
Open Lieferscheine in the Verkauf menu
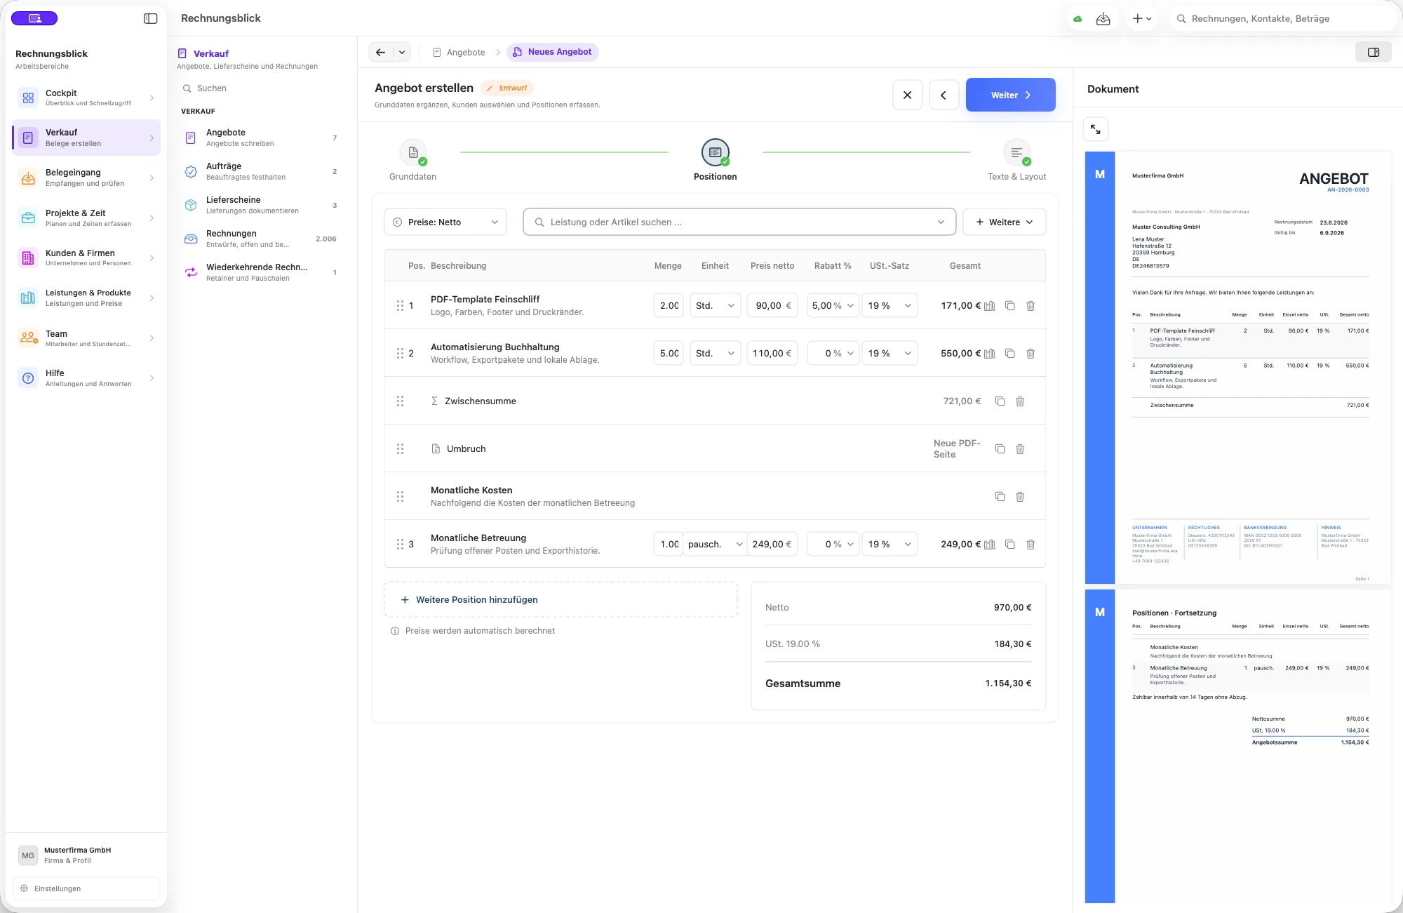261,205
